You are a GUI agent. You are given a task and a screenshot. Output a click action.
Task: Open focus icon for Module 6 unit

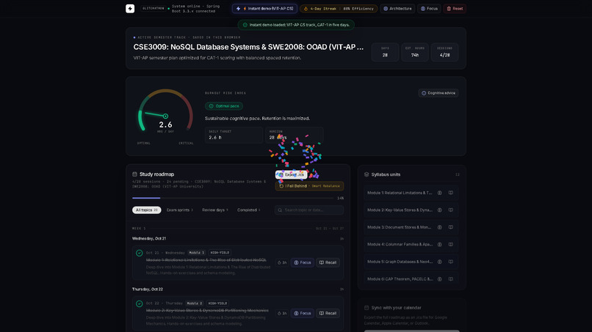(439, 278)
